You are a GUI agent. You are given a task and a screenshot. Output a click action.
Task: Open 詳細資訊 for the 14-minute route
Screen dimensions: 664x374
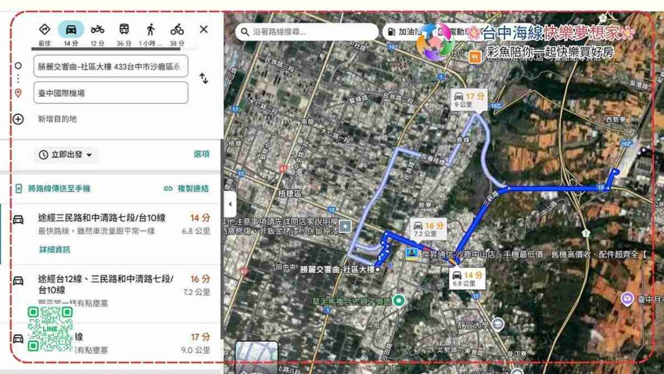click(x=54, y=250)
